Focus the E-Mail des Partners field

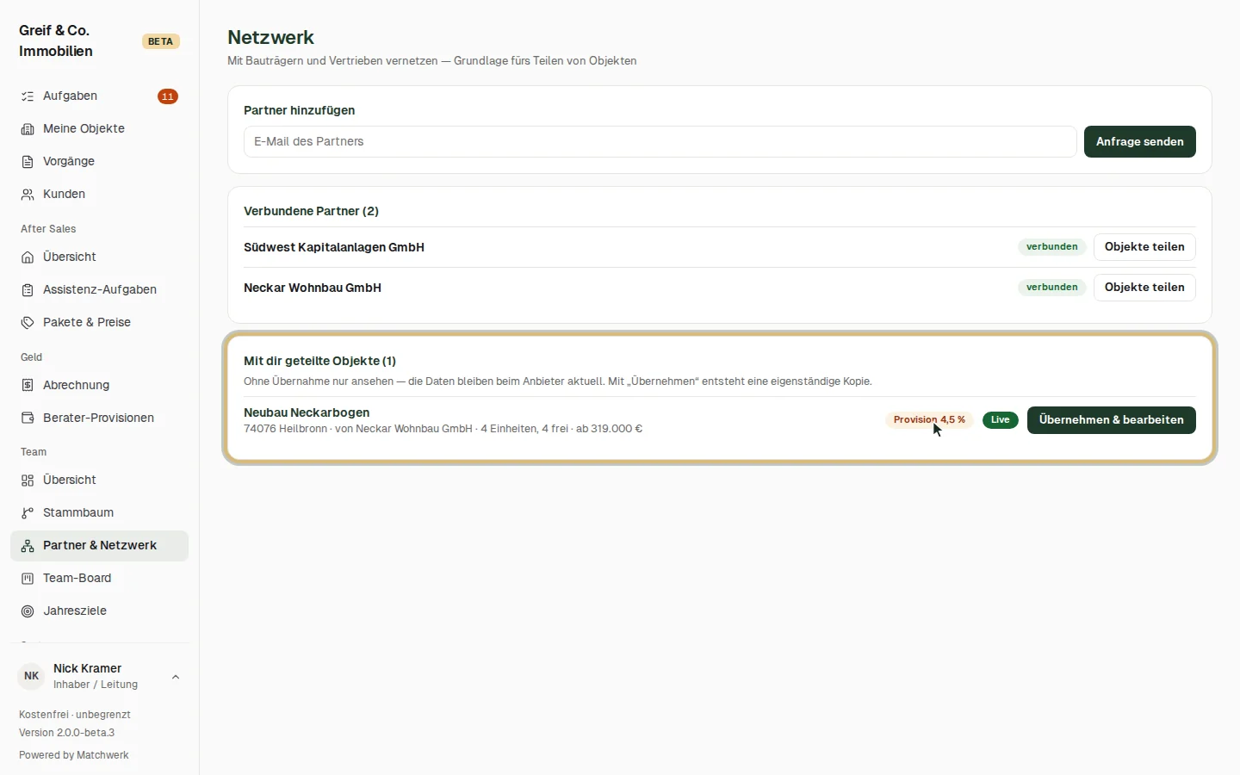tap(660, 142)
